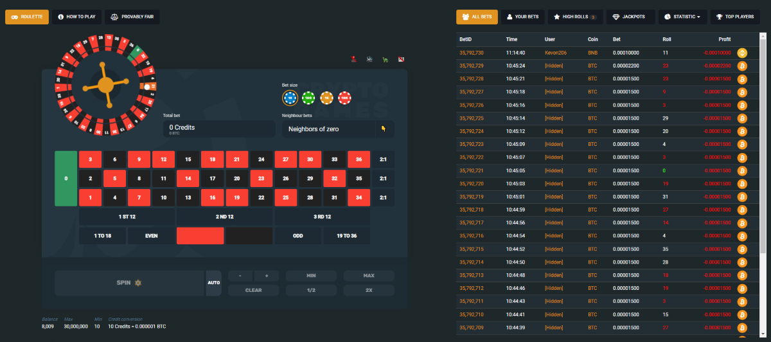The height and width of the screenshot is (342, 771).
Task: Set bet to MIN
Action: pos(311,276)
